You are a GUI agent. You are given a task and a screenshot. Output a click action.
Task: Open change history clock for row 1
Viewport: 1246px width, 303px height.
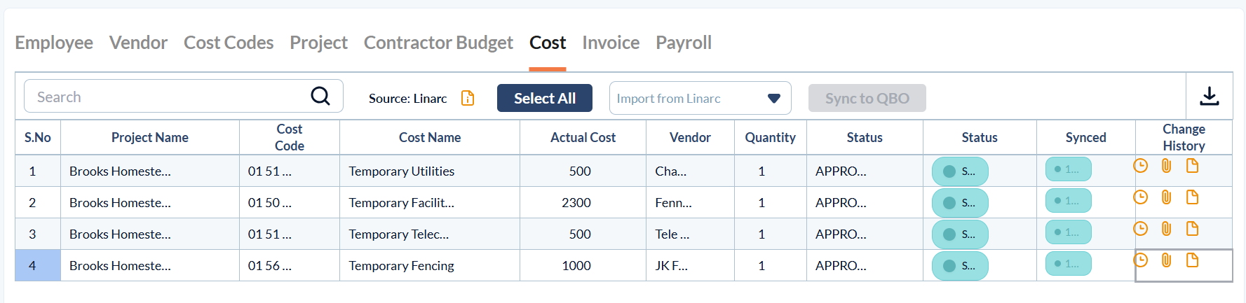(1141, 166)
